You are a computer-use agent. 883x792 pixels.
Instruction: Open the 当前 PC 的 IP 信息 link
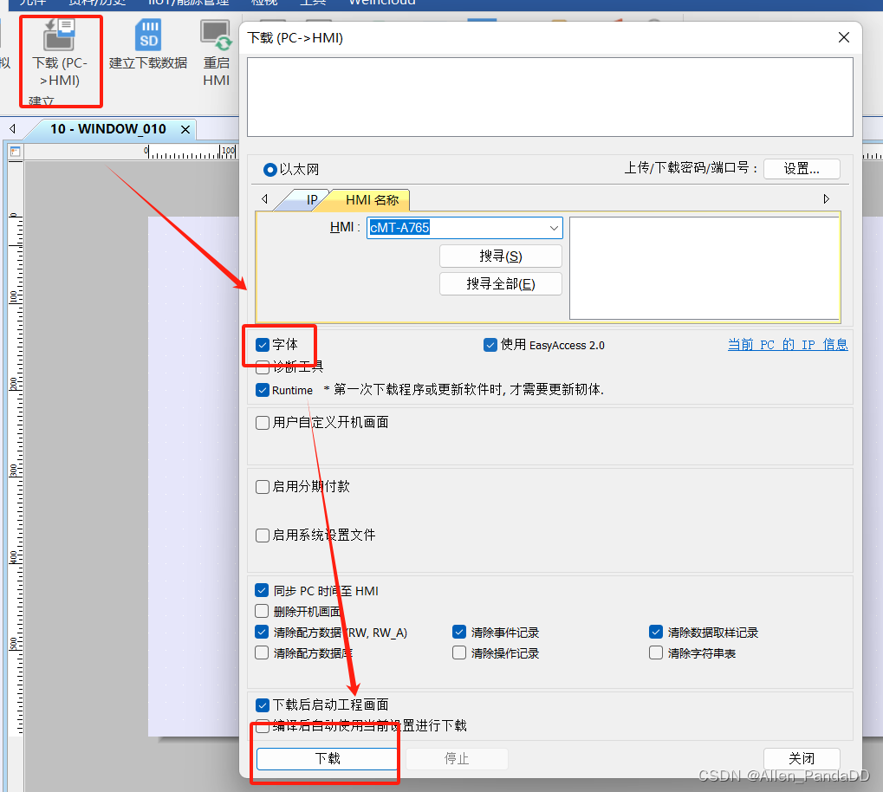(788, 345)
